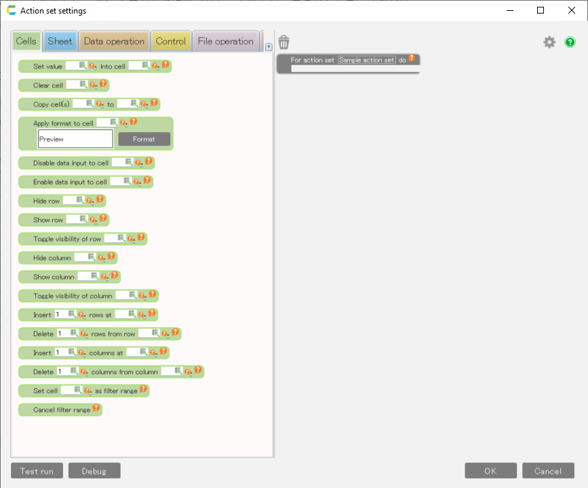The width and height of the screenshot is (588, 488).
Task: Open the File operation tab
Action: point(225,41)
